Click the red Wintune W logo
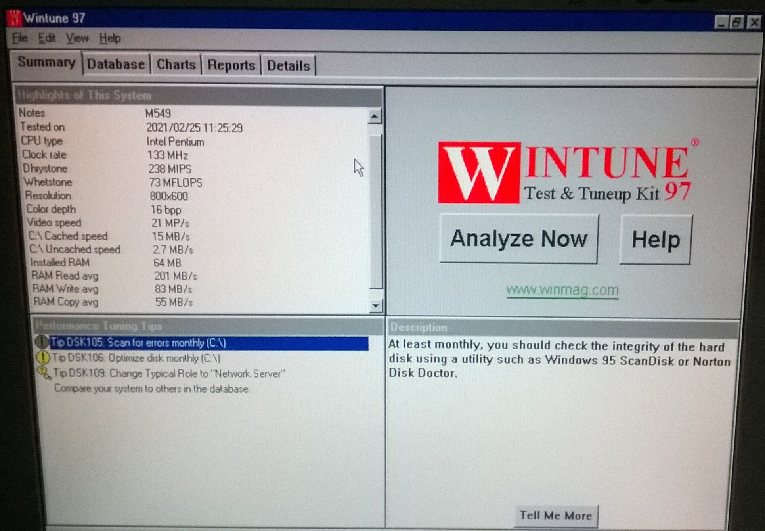Viewport: 765px width, 531px height. click(478, 173)
